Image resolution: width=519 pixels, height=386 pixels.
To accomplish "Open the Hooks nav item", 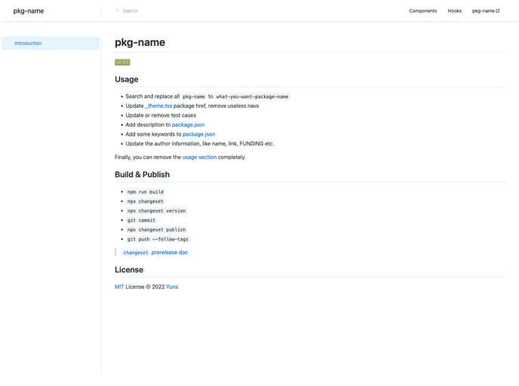I will tap(454, 11).
